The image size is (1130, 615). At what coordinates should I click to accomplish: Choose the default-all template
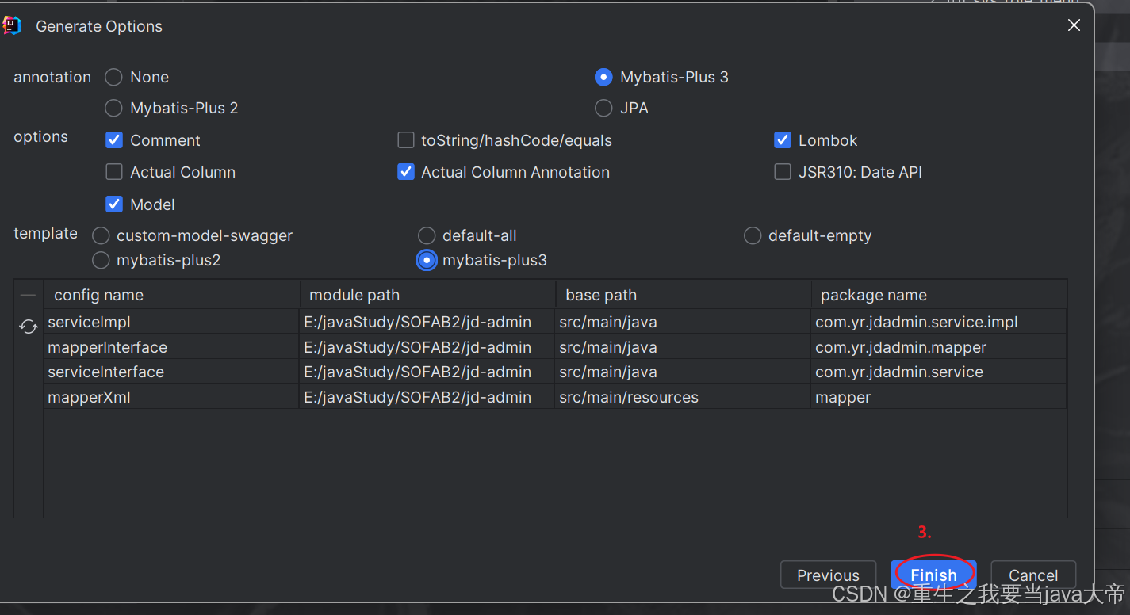pos(427,235)
